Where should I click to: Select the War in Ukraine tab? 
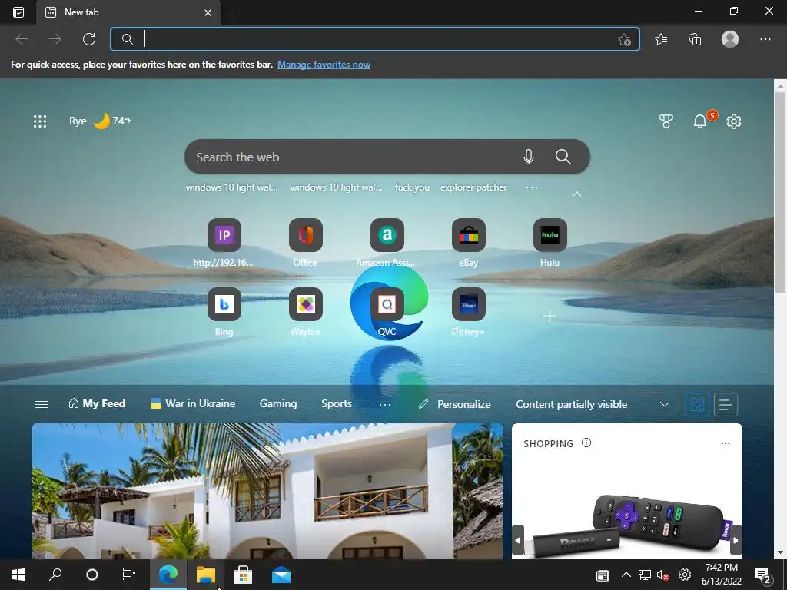point(193,404)
